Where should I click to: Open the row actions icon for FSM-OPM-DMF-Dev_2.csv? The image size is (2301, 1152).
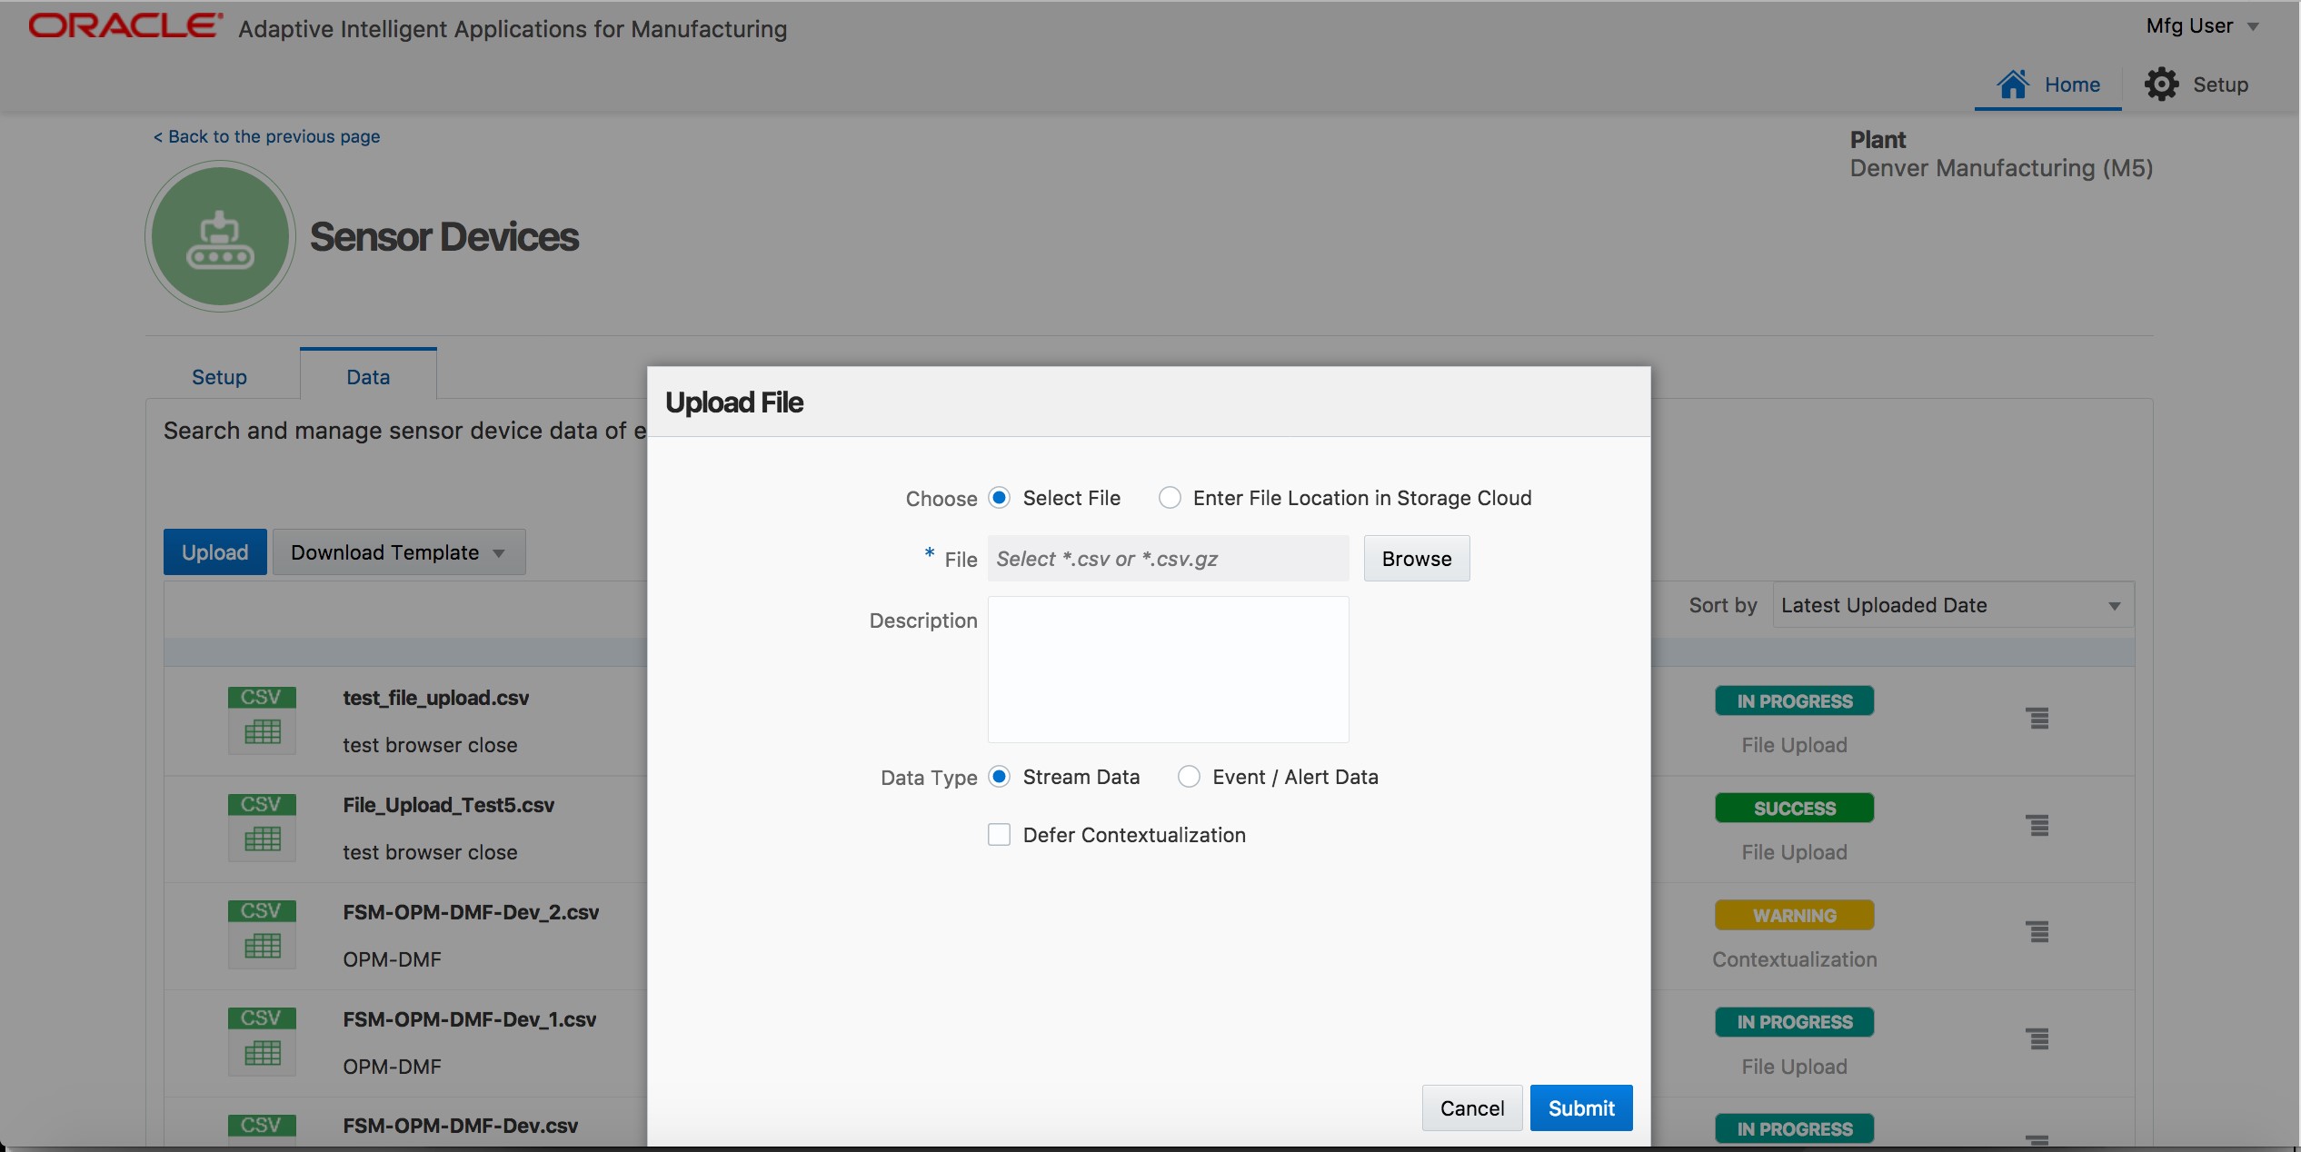pos(2038,931)
